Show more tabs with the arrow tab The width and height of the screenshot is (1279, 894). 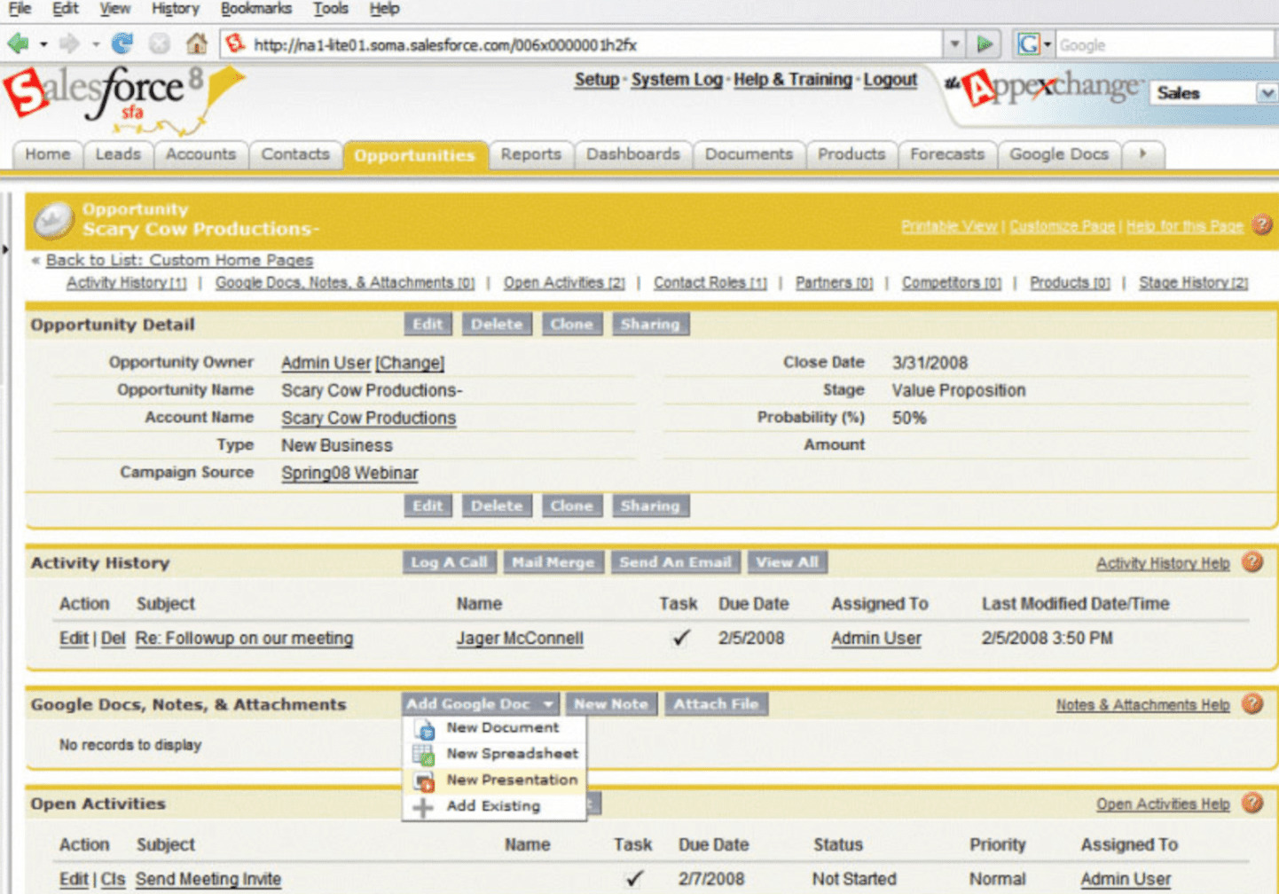(1142, 154)
